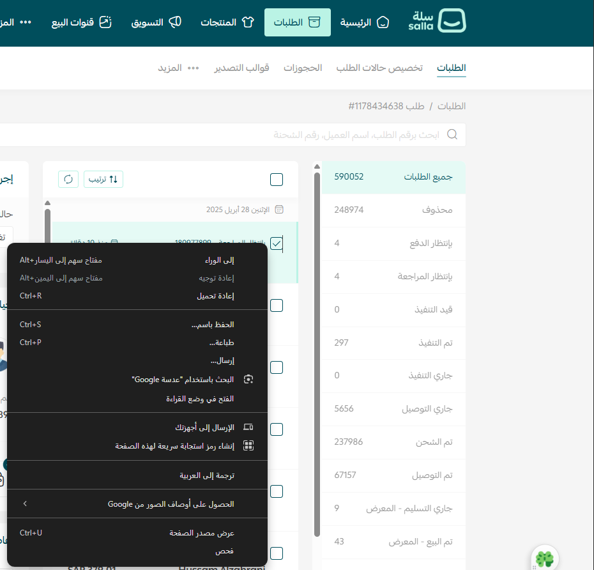Screen dimensions: 594x570
Task: Click the search magnifier icon
Action: coord(452,135)
